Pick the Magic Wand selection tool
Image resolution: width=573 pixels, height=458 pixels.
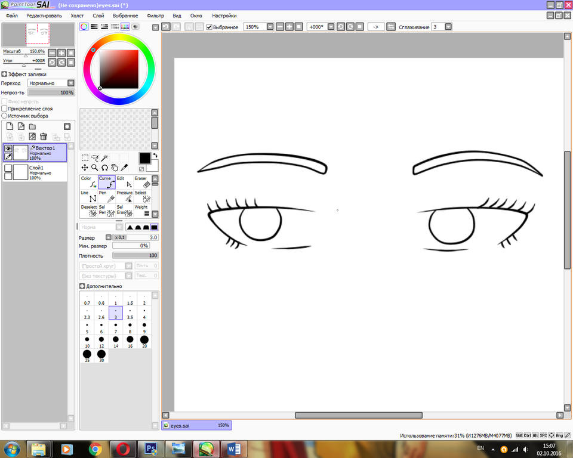(x=104, y=158)
